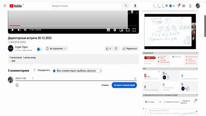The image size is (206, 116).
Task: Click the user avatar beside comment box
Action: click(x=11, y=80)
